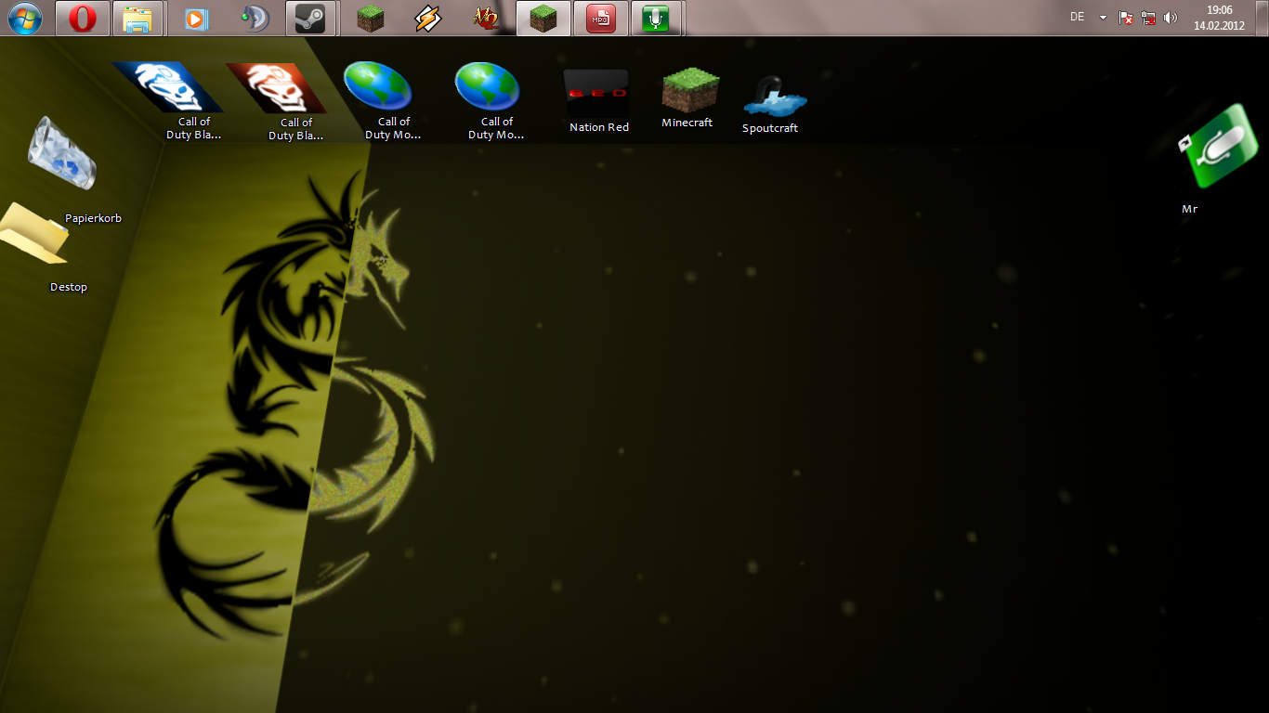Select the Nation Red desktop shortcut
1269x713 pixels.
pyautogui.click(x=598, y=100)
